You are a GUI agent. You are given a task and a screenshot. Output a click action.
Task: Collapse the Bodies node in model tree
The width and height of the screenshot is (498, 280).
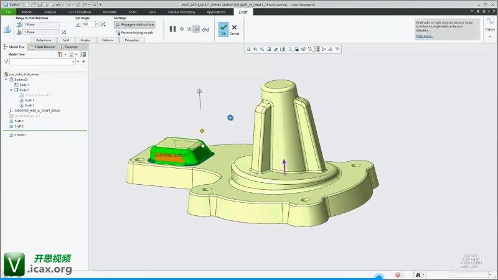point(6,80)
